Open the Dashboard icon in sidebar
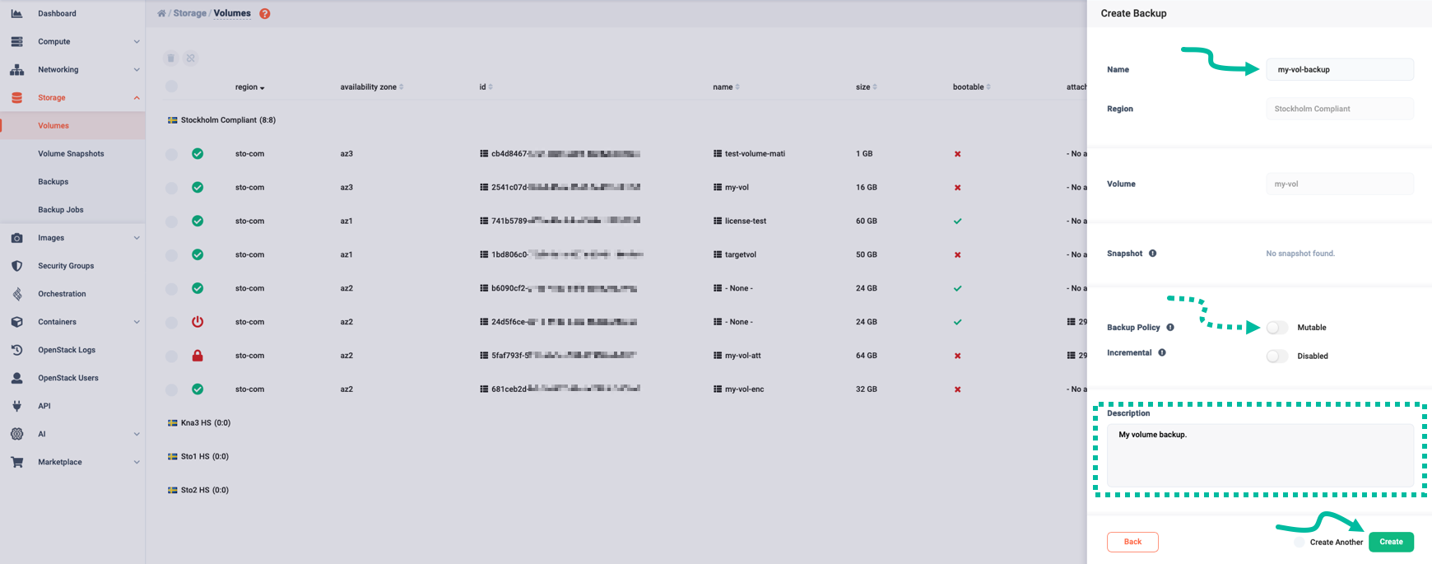 click(x=16, y=13)
